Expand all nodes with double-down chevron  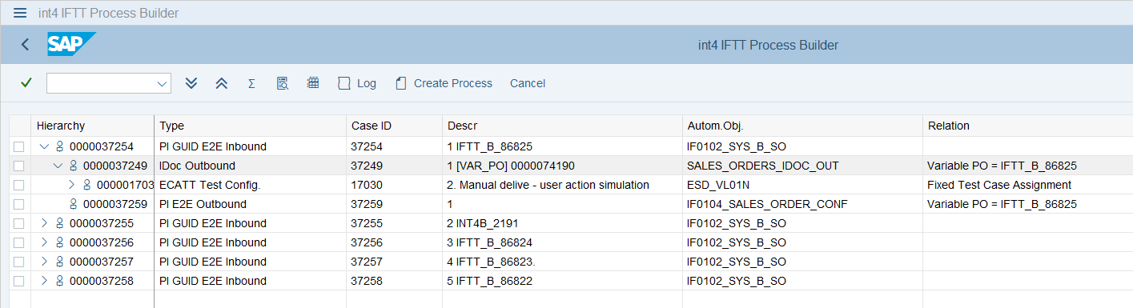tap(191, 83)
